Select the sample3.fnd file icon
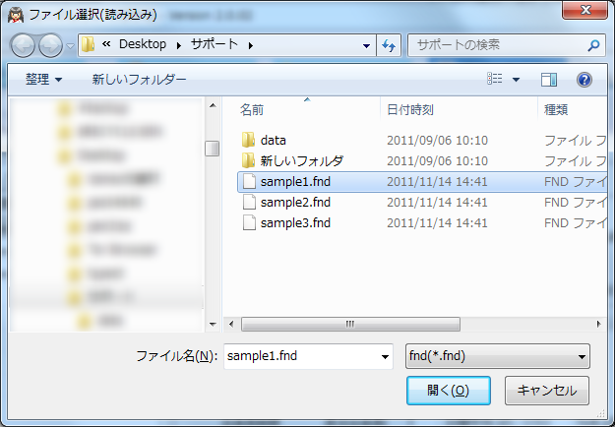This screenshot has width=615, height=427. [249, 222]
